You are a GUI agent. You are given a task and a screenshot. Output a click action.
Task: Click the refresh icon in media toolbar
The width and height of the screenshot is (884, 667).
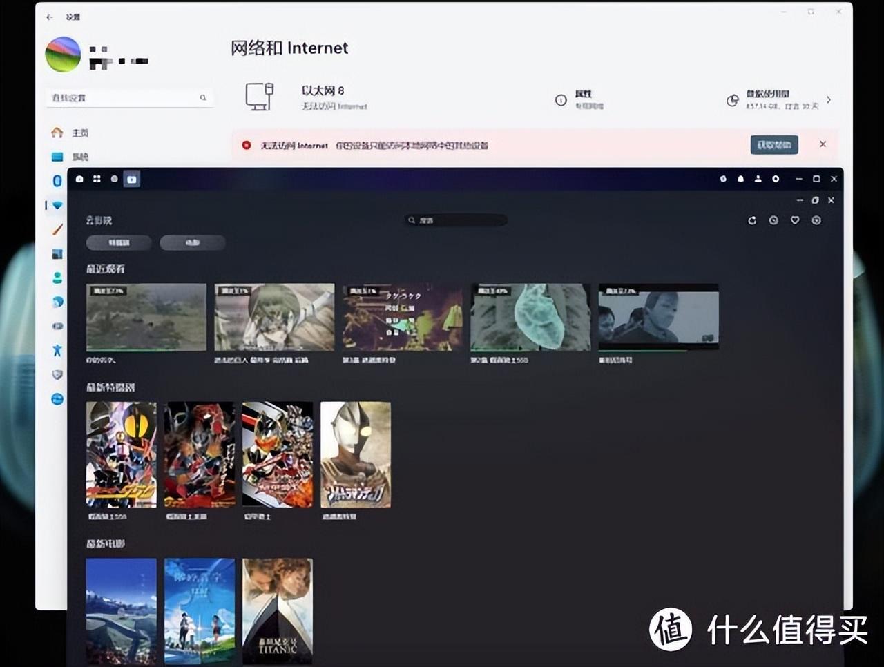[752, 220]
